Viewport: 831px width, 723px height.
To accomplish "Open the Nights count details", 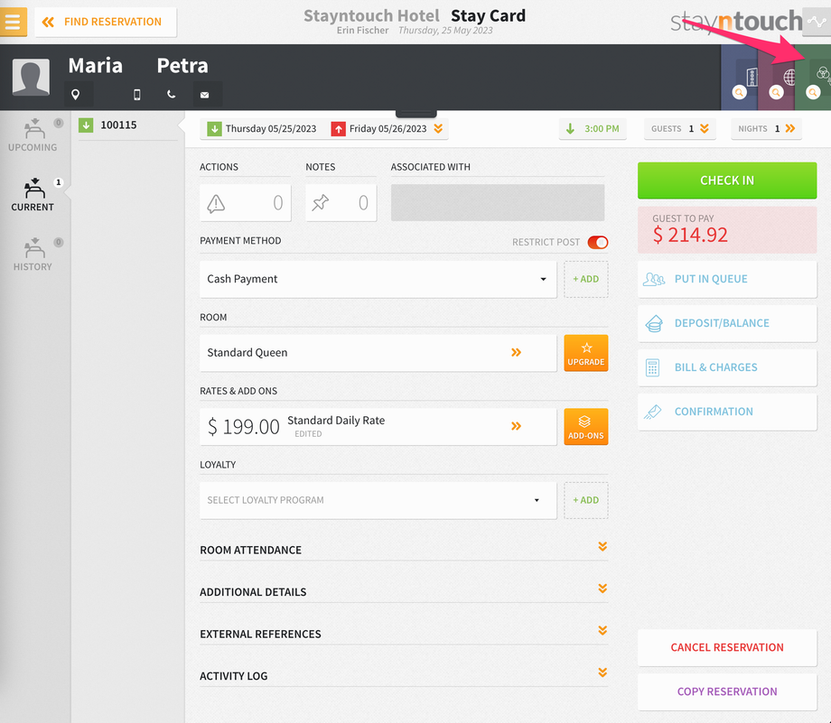I will 766,129.
